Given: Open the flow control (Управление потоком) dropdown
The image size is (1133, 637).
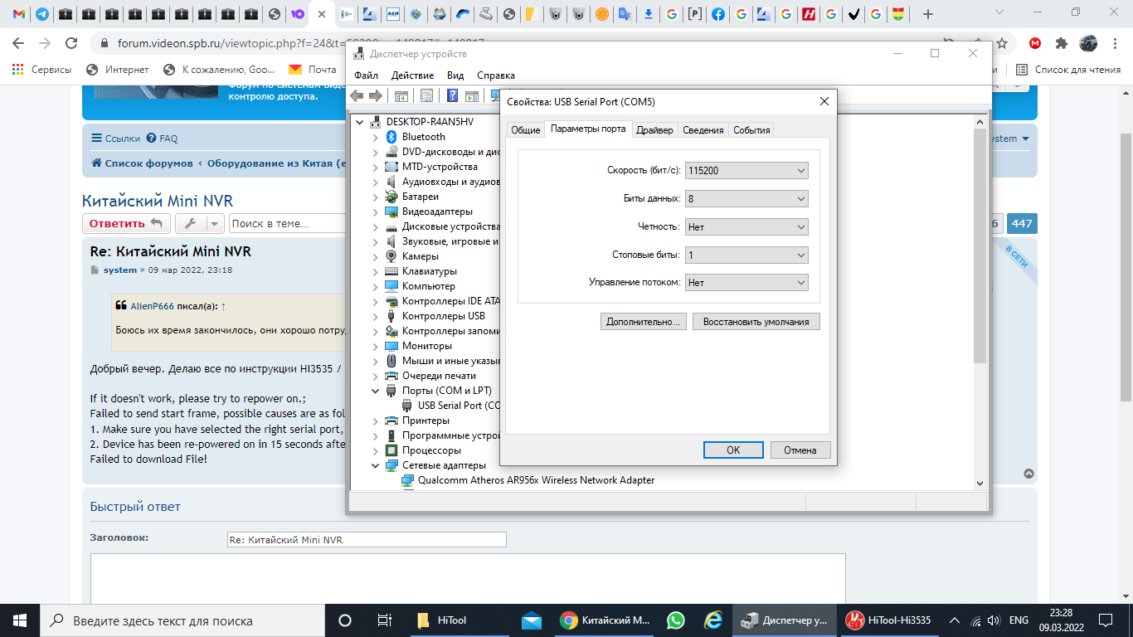Looking at the screenshot, I should (746, 283).
